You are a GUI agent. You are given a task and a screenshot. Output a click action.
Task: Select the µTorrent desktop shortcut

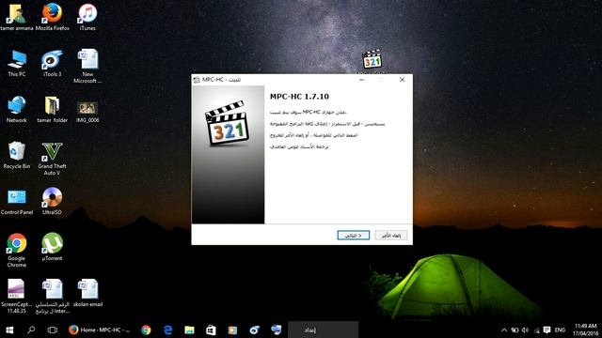[53, 247]
